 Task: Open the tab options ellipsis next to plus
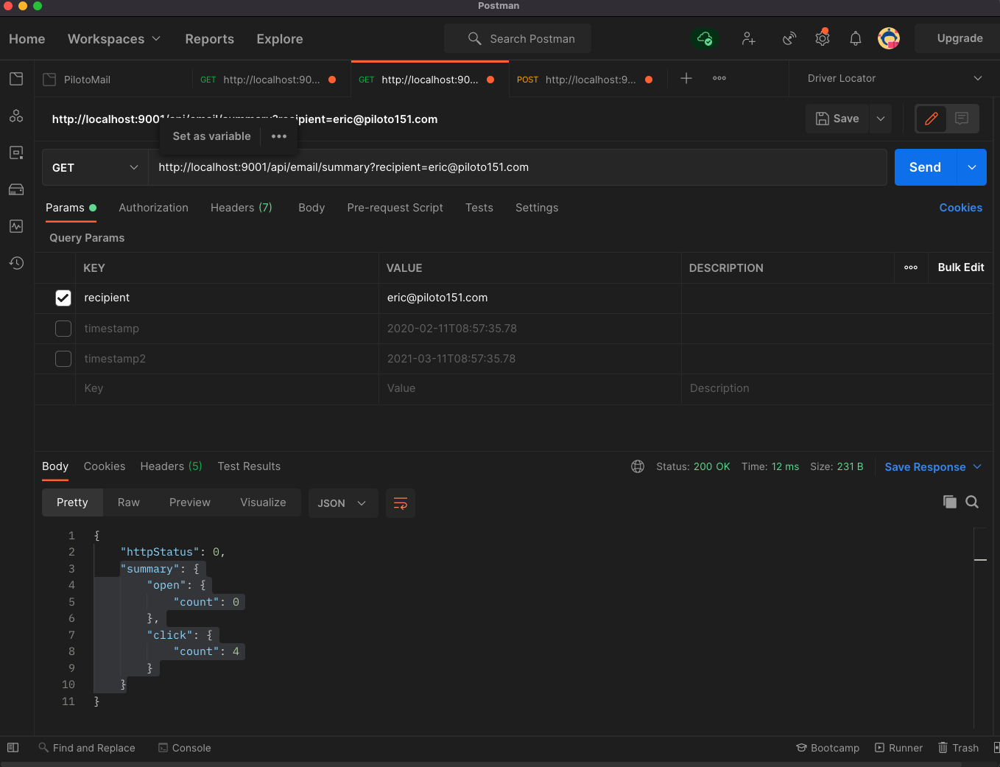[719, 78]
